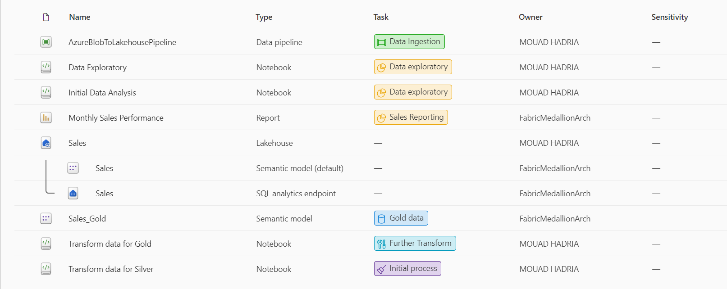This screenshot has height=289, width=727.
Task: Sort items by the Name column header
Action: (79, 17)
